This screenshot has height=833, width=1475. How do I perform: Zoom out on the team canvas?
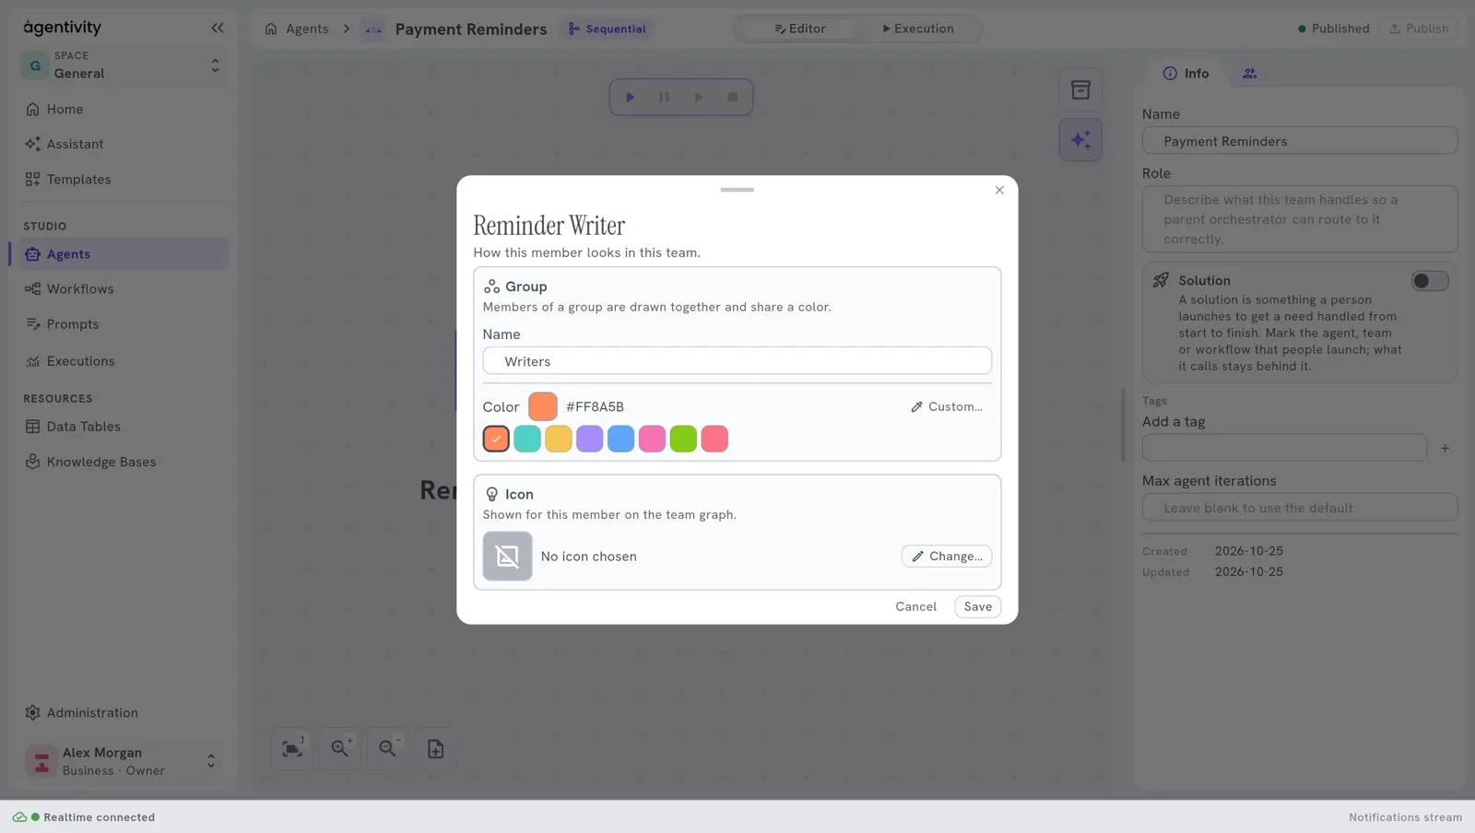tap(388, 749)
